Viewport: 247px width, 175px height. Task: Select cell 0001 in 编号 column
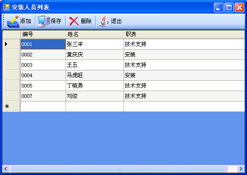(x=43, y=44)
